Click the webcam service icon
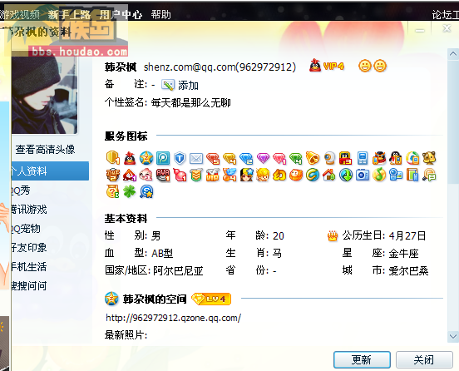The width and height of the screenshot is (459, 371). 329,158
